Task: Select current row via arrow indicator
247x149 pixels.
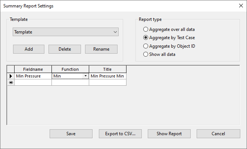Action: tap(10, 76)
